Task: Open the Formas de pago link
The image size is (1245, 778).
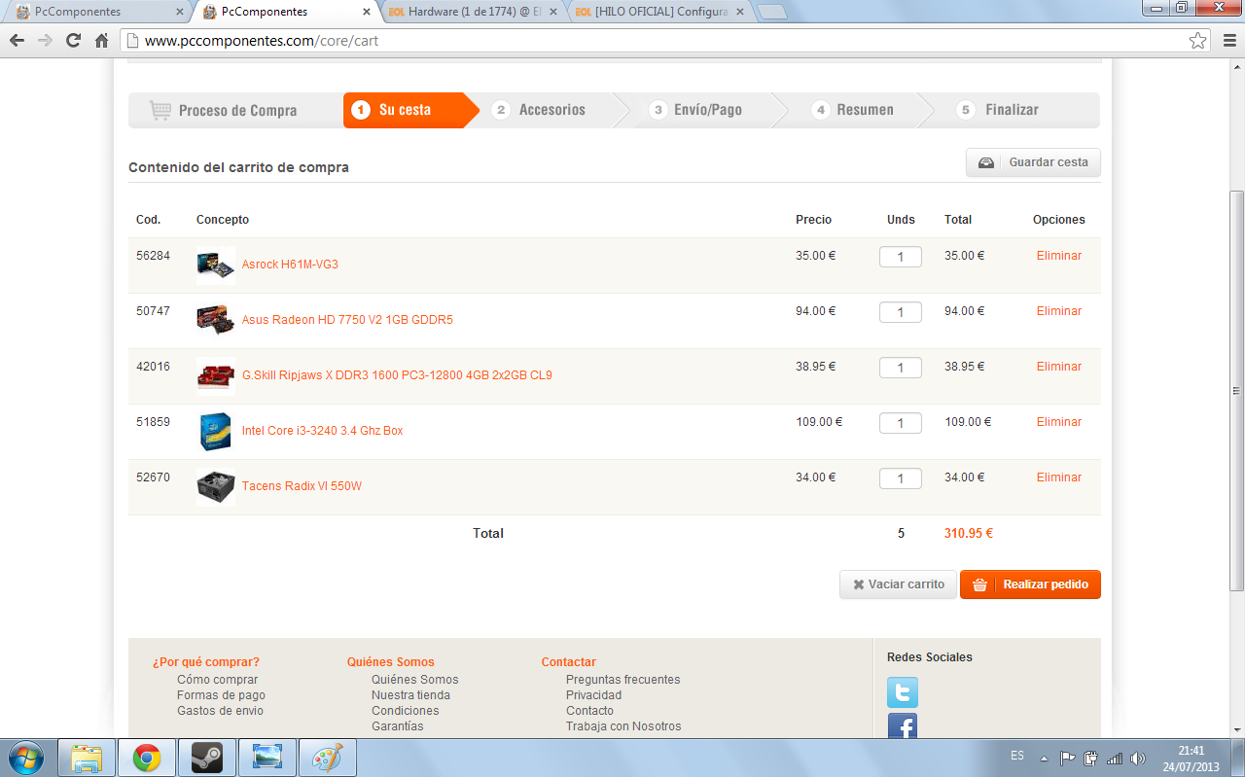Action: (x=221, y=695)
